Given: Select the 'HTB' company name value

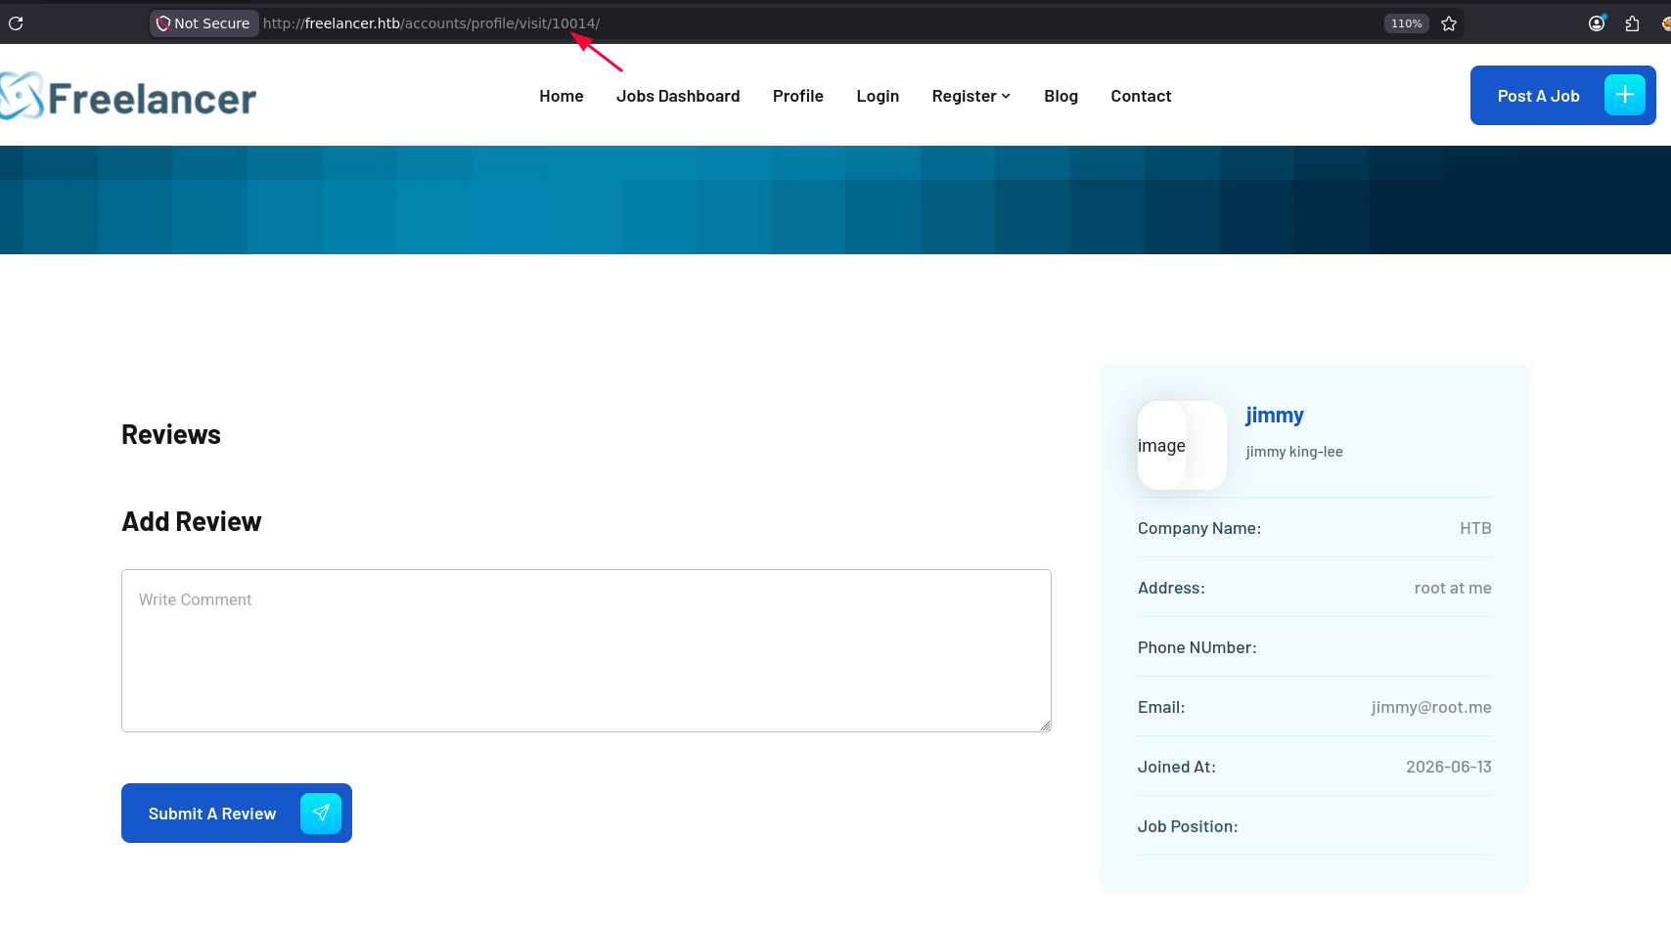Looking at the screenshot, I should 1475,528.
